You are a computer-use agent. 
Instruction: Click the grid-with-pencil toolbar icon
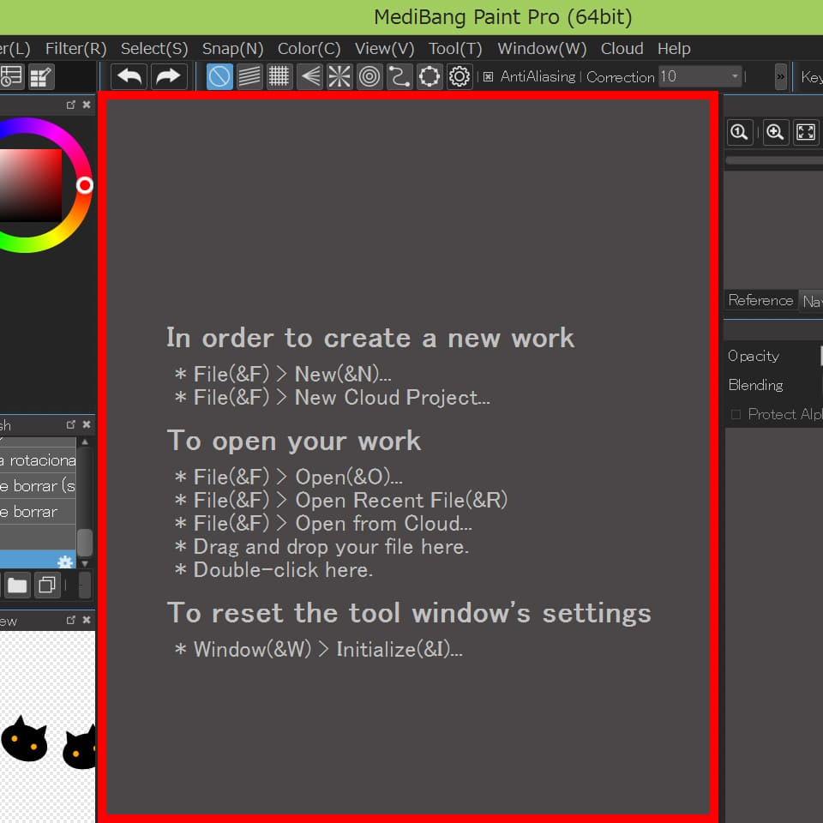tap(41, 76)
